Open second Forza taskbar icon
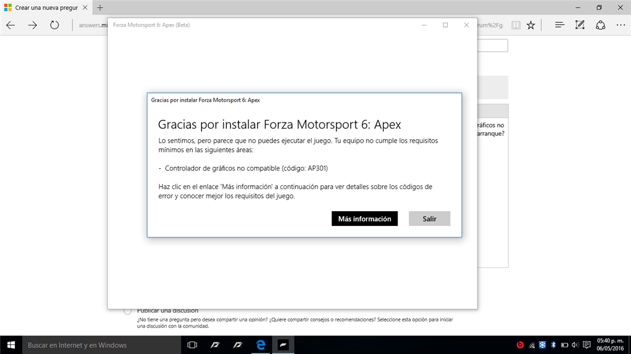The width and height of the screenshot is (631, 354). [238, 345]
